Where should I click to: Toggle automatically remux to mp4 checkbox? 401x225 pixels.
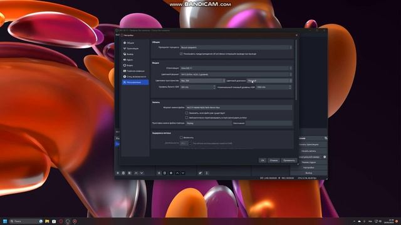tap(187, 117)
